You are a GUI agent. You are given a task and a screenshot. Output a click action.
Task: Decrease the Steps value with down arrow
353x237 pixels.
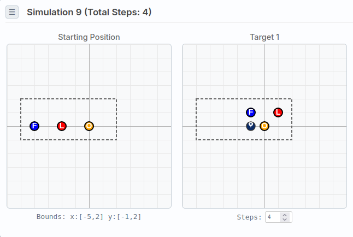click(284, 220)
